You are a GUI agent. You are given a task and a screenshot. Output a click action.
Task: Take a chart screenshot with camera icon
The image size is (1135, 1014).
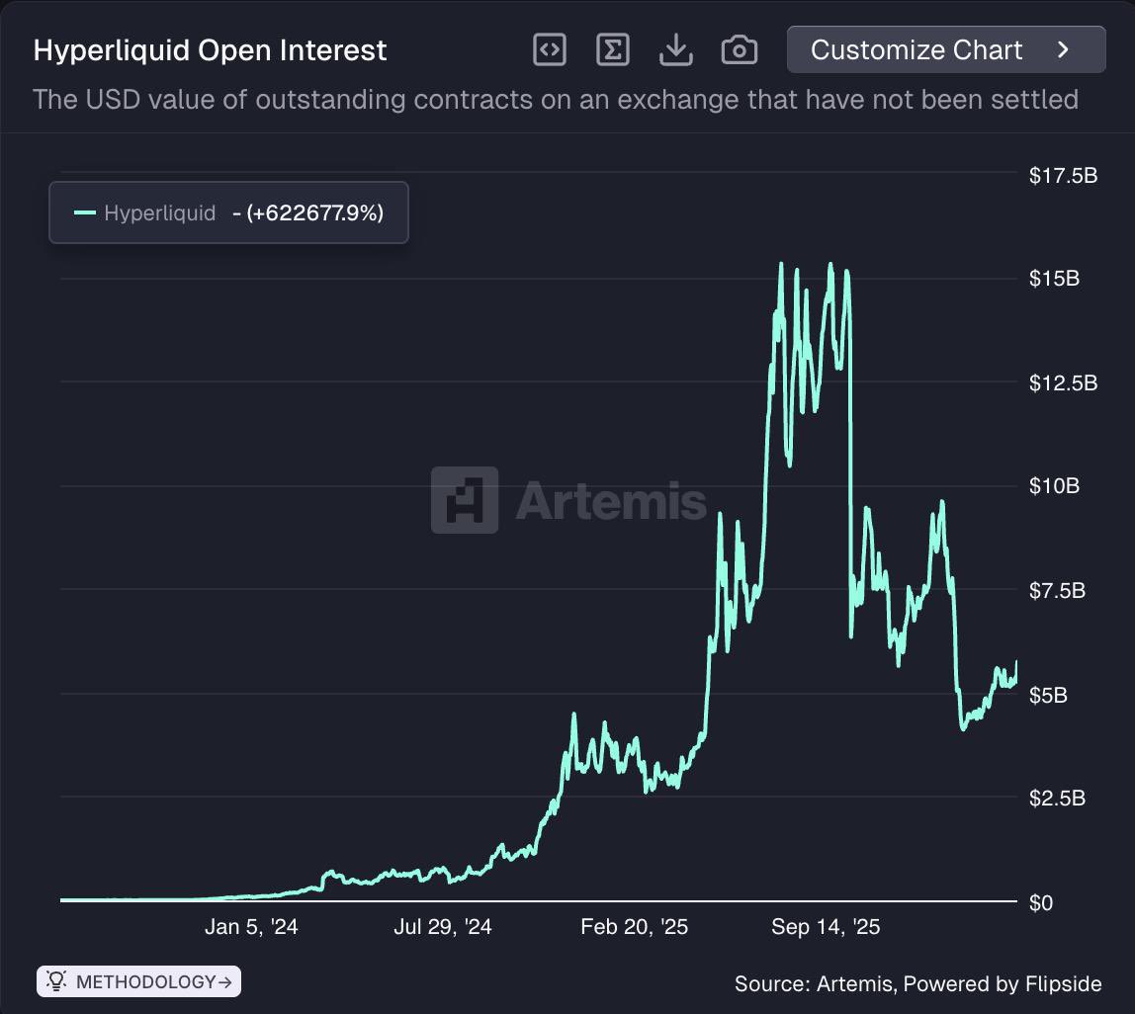coord(740,50)
